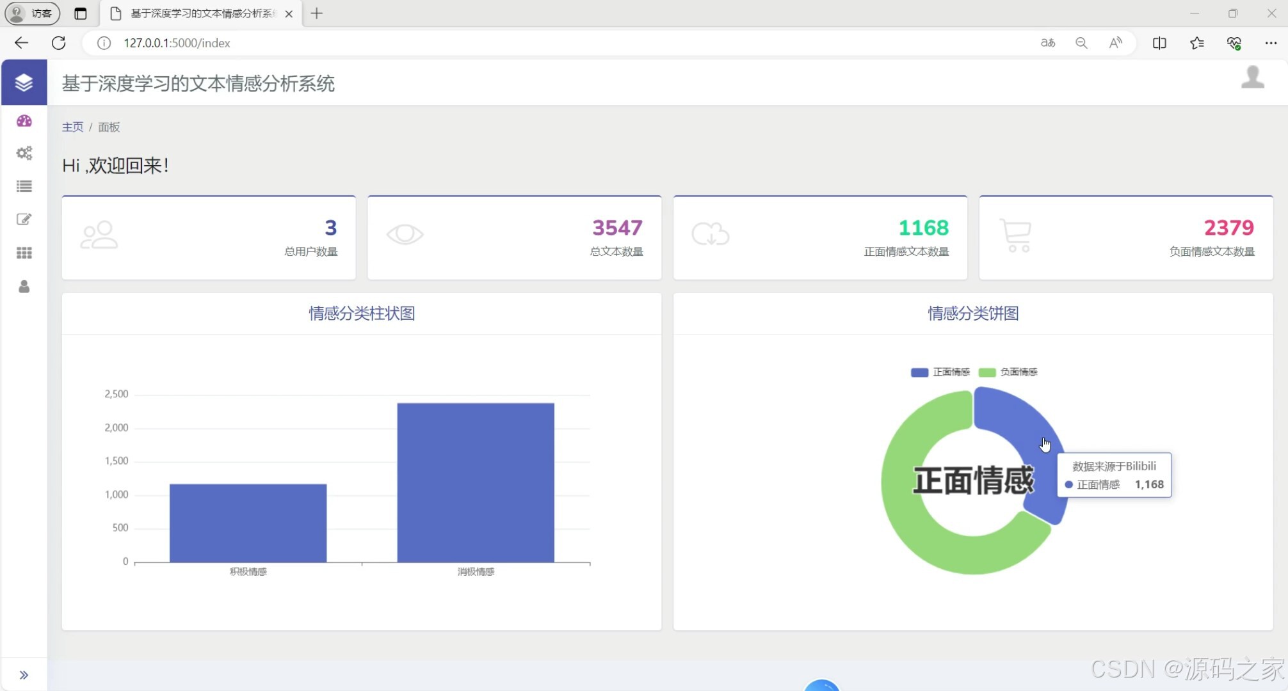Expand the sidebar with the double chevron
This screenshot has height=691, width=1288.
pos(24,675)
